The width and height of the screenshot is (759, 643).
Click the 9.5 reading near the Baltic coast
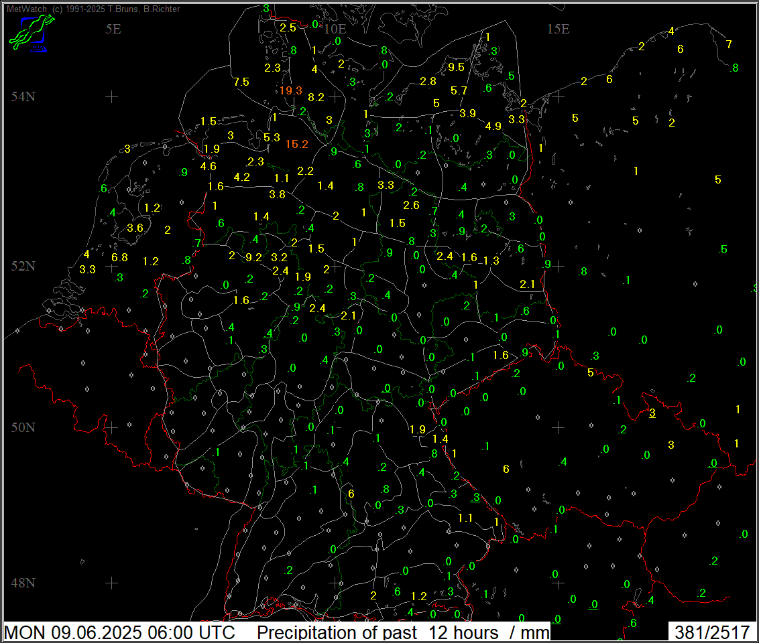456,67
